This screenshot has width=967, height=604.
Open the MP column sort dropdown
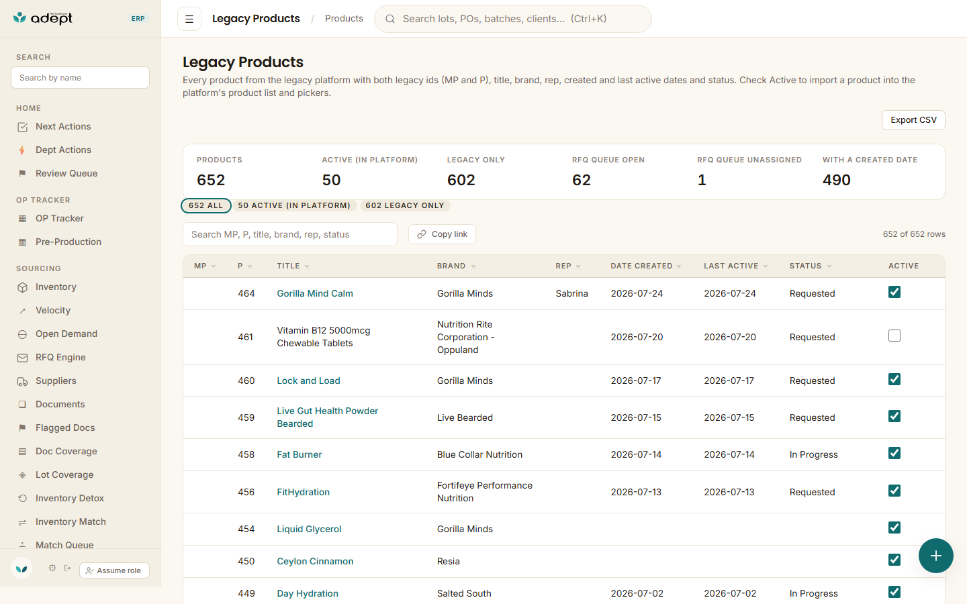tap(214, 266)
